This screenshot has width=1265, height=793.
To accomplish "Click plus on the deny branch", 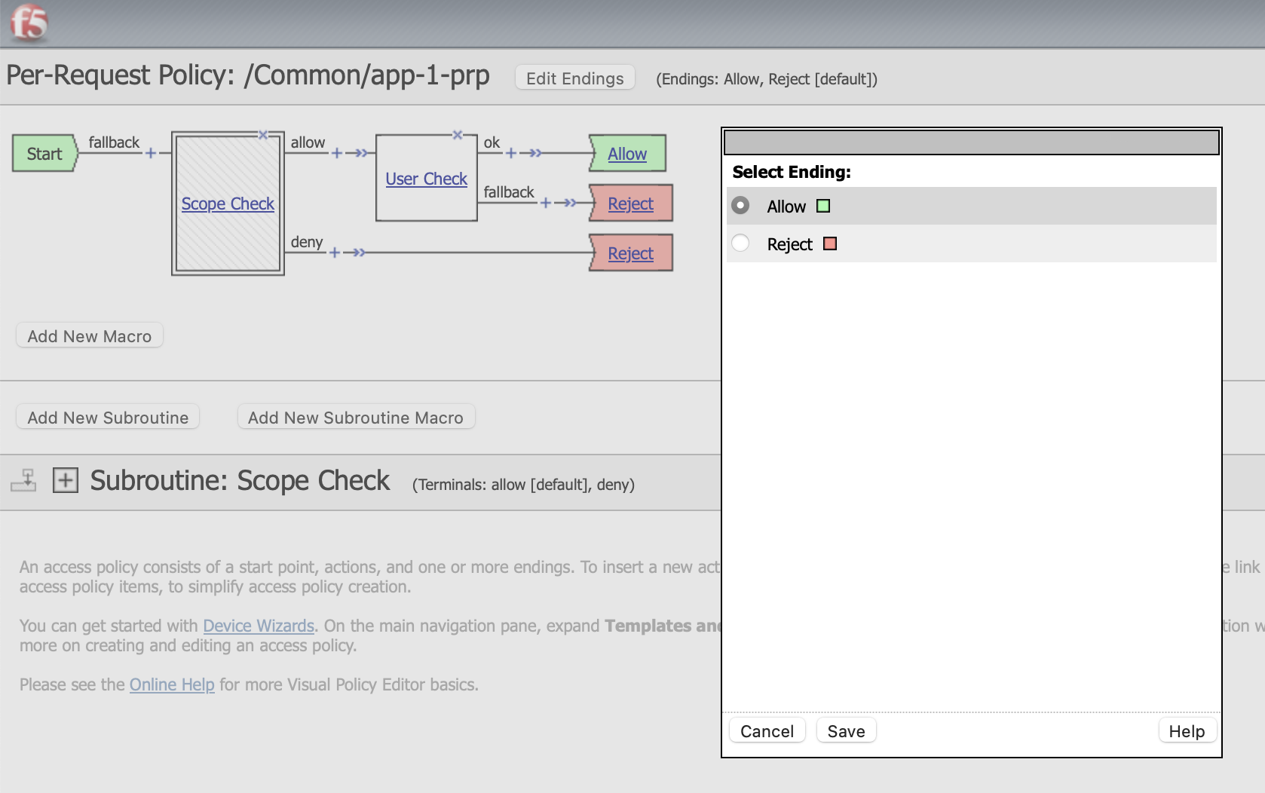I will pyautogui.click(x=335, y=253).
